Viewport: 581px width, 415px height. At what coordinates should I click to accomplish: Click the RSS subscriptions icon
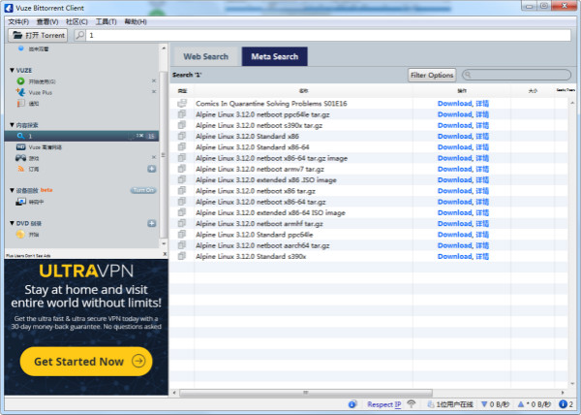[20, 168]
